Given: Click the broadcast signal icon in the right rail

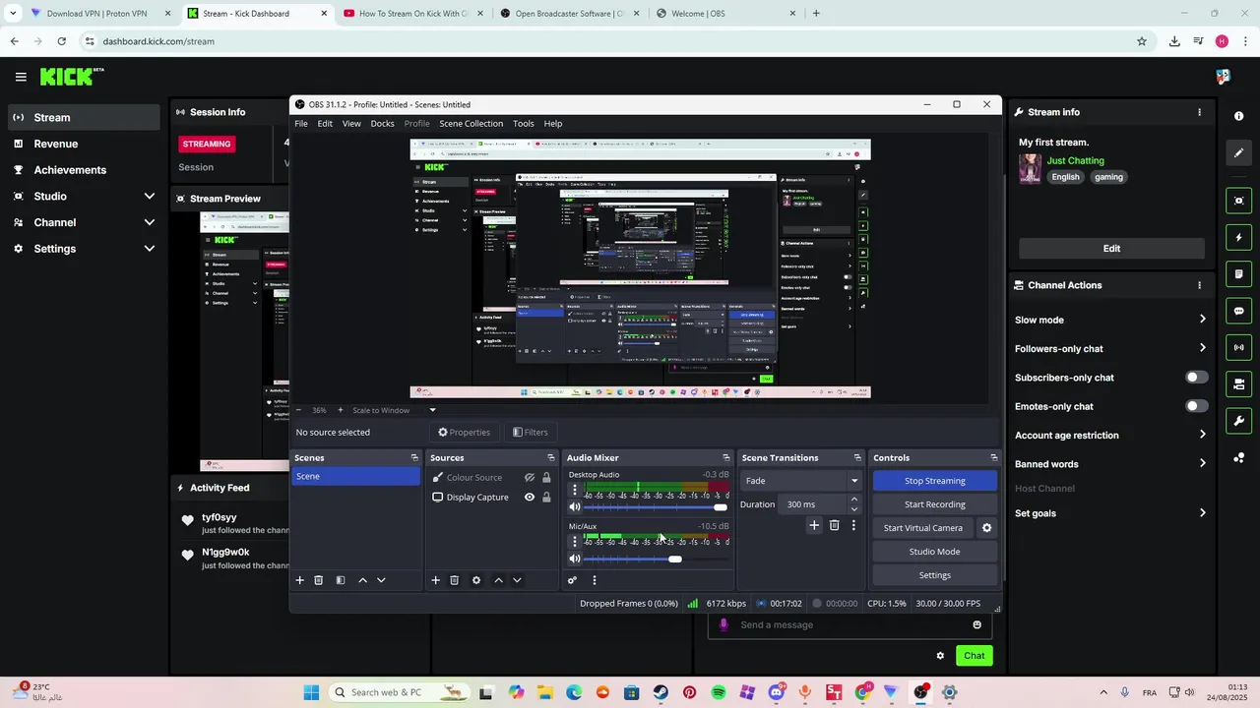Looking at the screenshot, I should [x=1238, y=347].
